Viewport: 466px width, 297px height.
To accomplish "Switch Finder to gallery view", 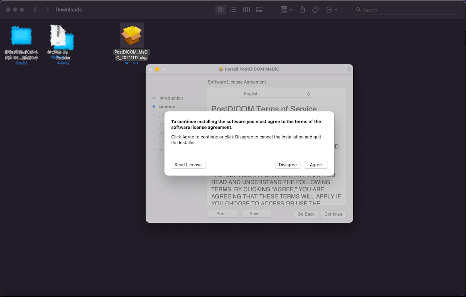I will coord(259,9).
